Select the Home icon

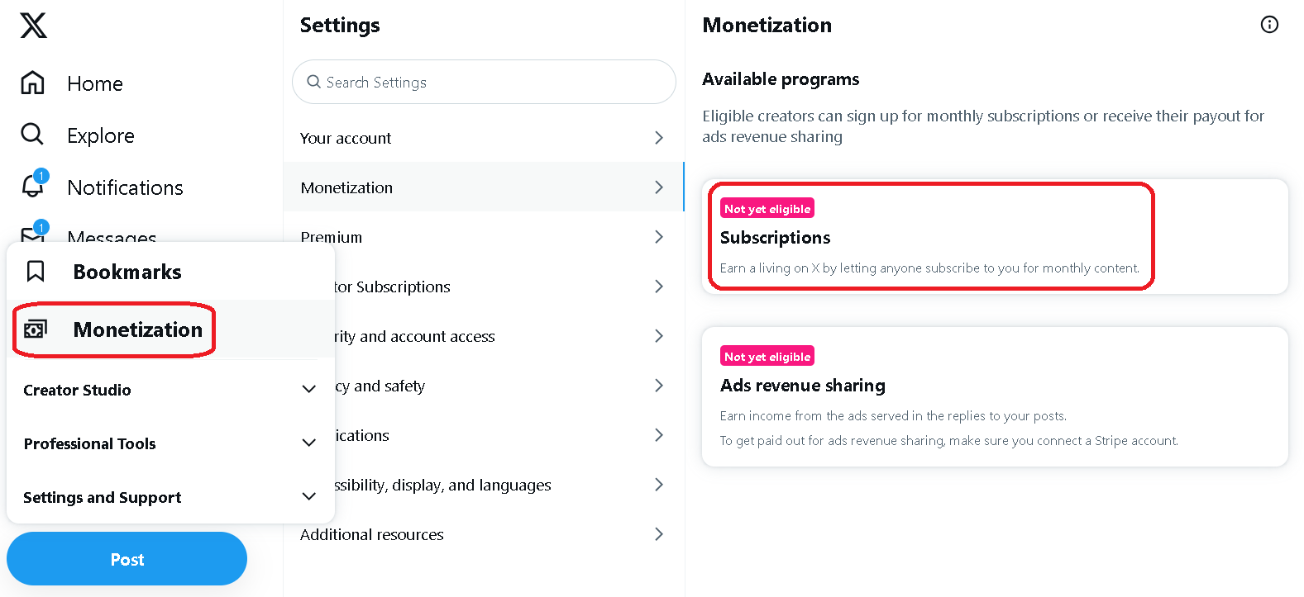pyautogui.click(x=33, y=83)
